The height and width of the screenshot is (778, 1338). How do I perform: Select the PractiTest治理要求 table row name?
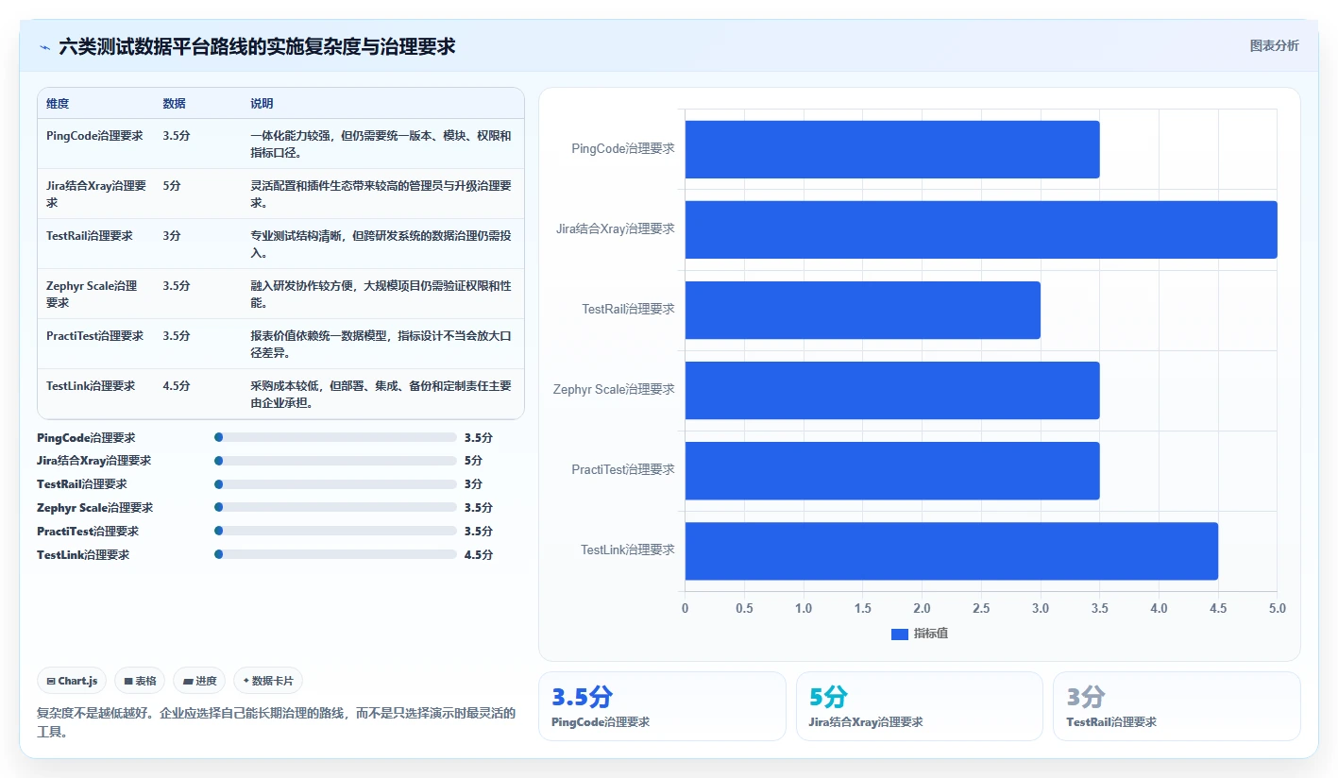94,336
